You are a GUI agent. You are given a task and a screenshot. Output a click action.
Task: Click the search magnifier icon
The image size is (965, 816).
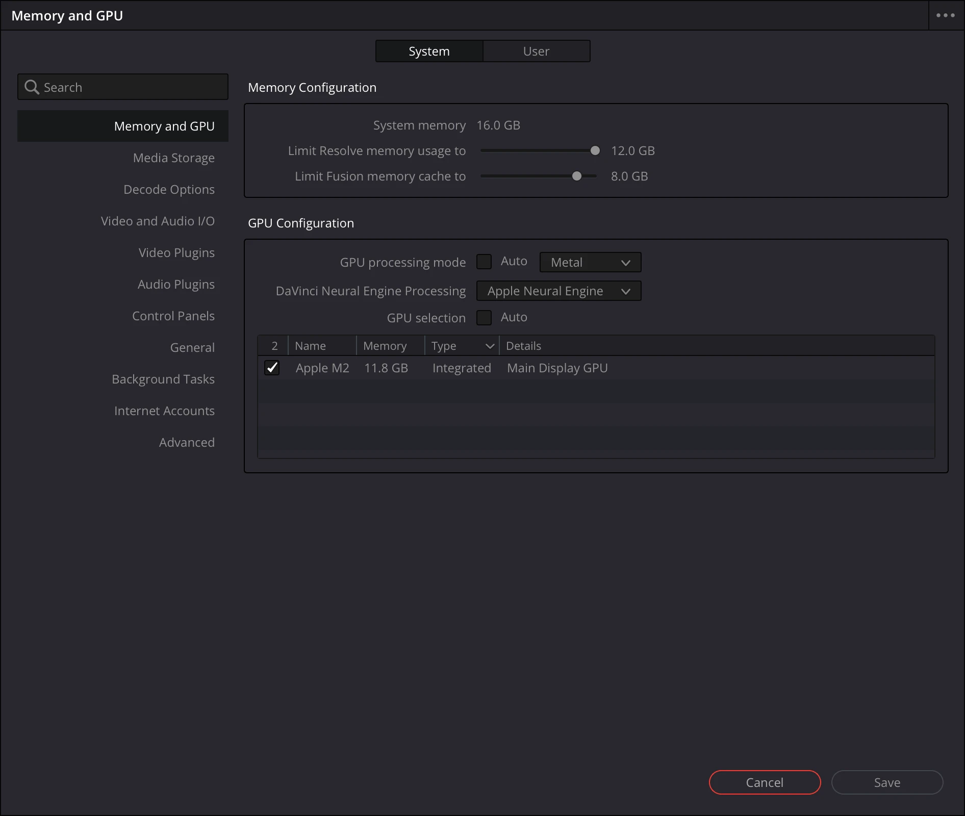click(32, 87)
